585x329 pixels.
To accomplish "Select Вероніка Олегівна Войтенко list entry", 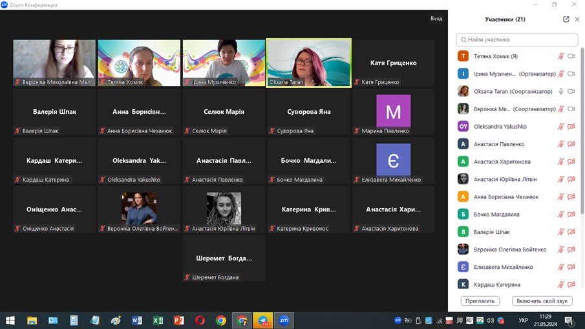I will click(x=509, y=249).
